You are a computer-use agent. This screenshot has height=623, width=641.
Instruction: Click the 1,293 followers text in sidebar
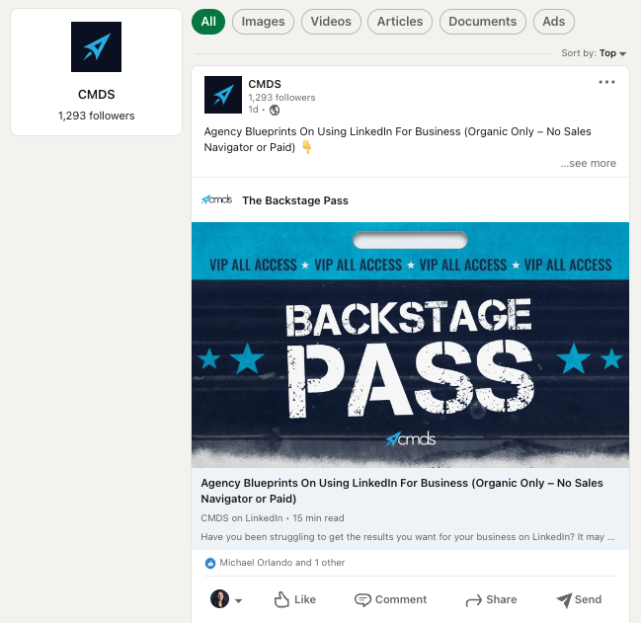pos(97,116)
